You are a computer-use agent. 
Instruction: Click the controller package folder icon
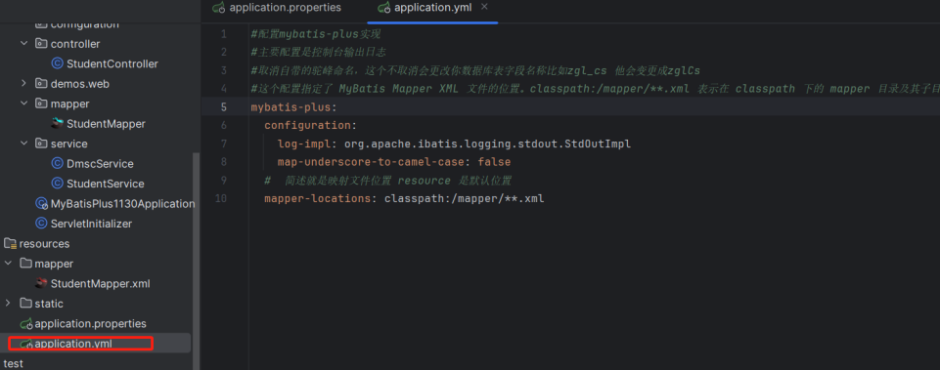pyautogui.click(x=41, y=44)
